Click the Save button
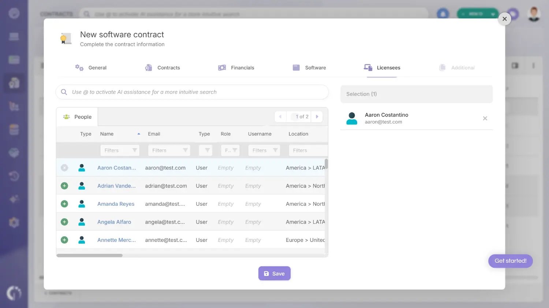 [x=274, y=273]
